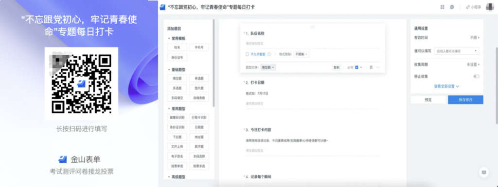Viewport: 498px width, 187px height.
Task: Add a 填空题 question
Action: [177, 78]
